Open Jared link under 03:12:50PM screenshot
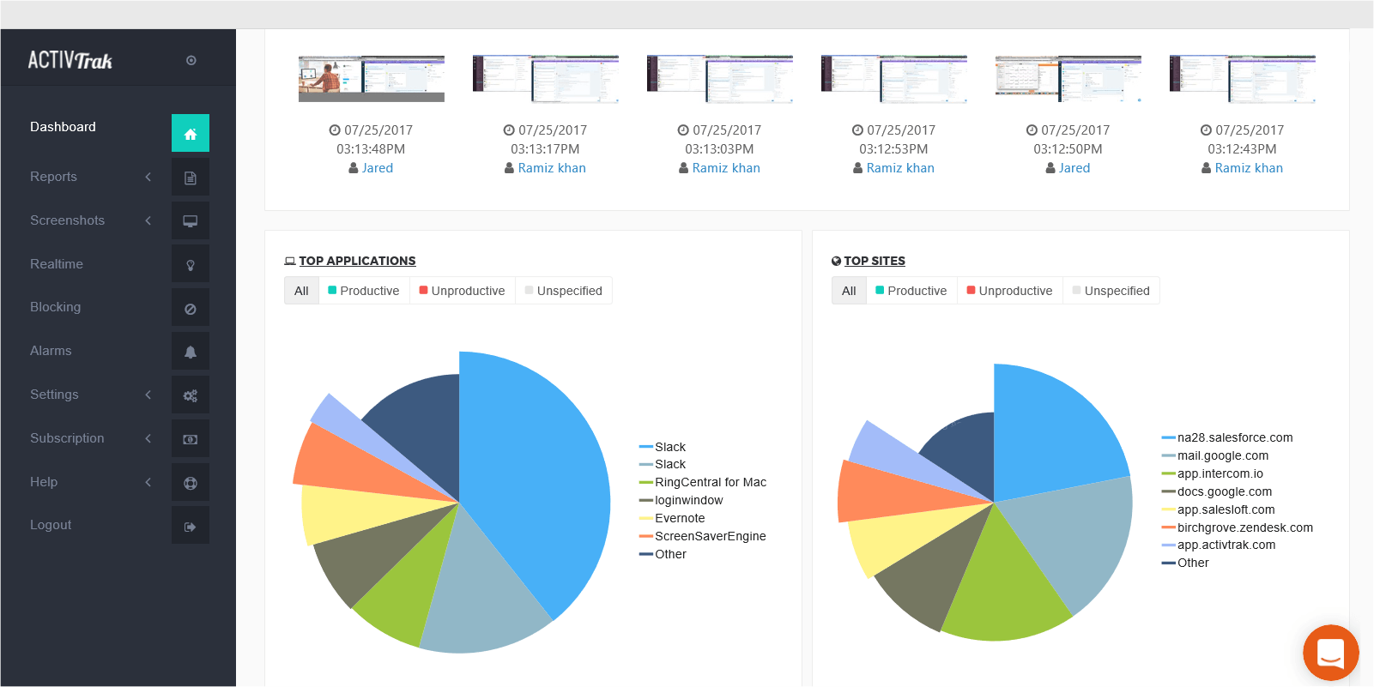1374x687 pixels. pyautogui.click(x=1074, y=168)
